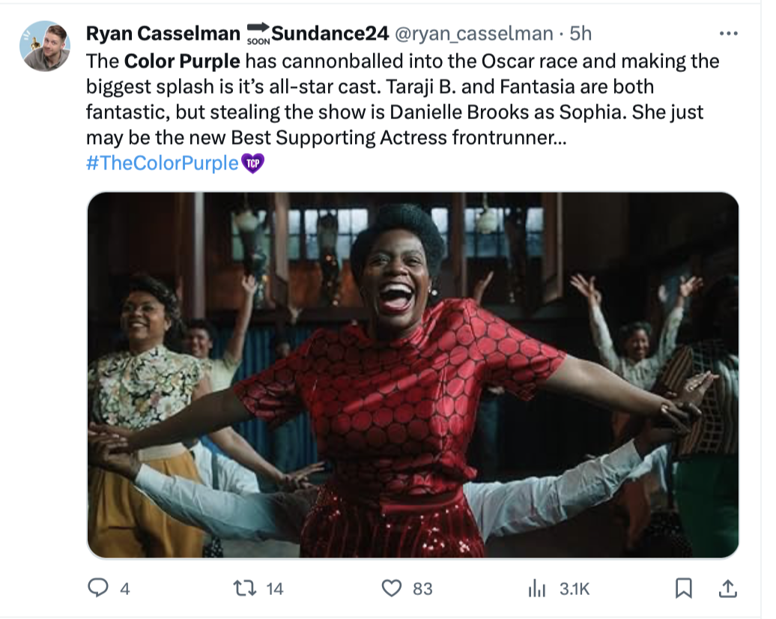This screenshot has height=619, width=776.
Task: Enlarge the attached movie still image
Action: (x=413, y=375)
